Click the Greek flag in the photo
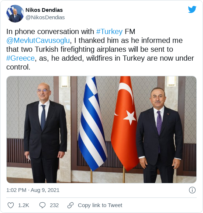203x213 pixels. (x=93, y=123)
